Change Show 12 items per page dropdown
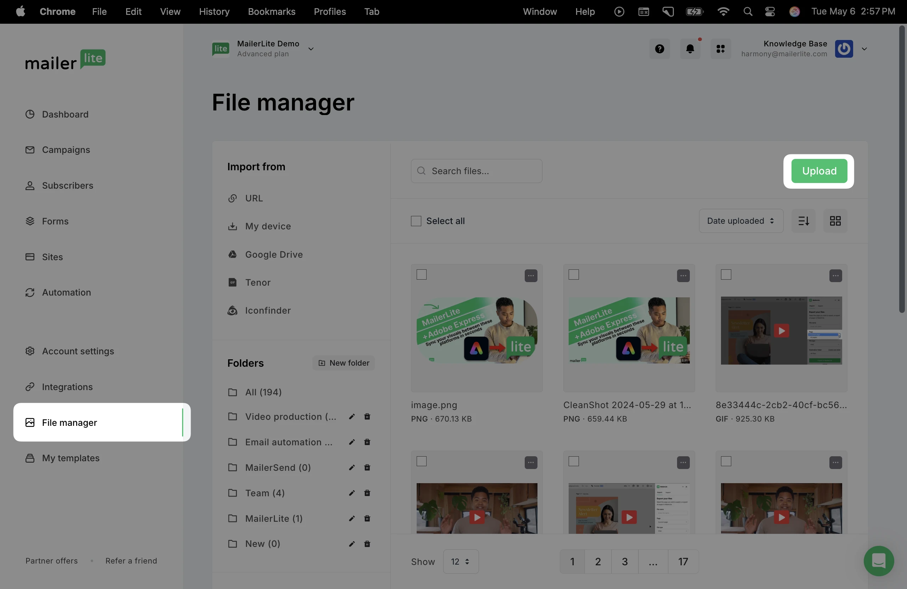907x589 pixels. tap(460, 562)
